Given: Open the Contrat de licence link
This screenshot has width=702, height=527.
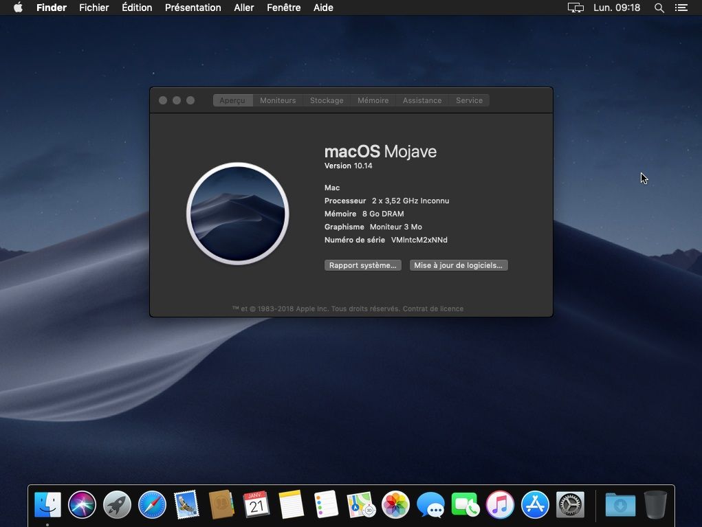Looking at the screenshot, I should 433,309.
